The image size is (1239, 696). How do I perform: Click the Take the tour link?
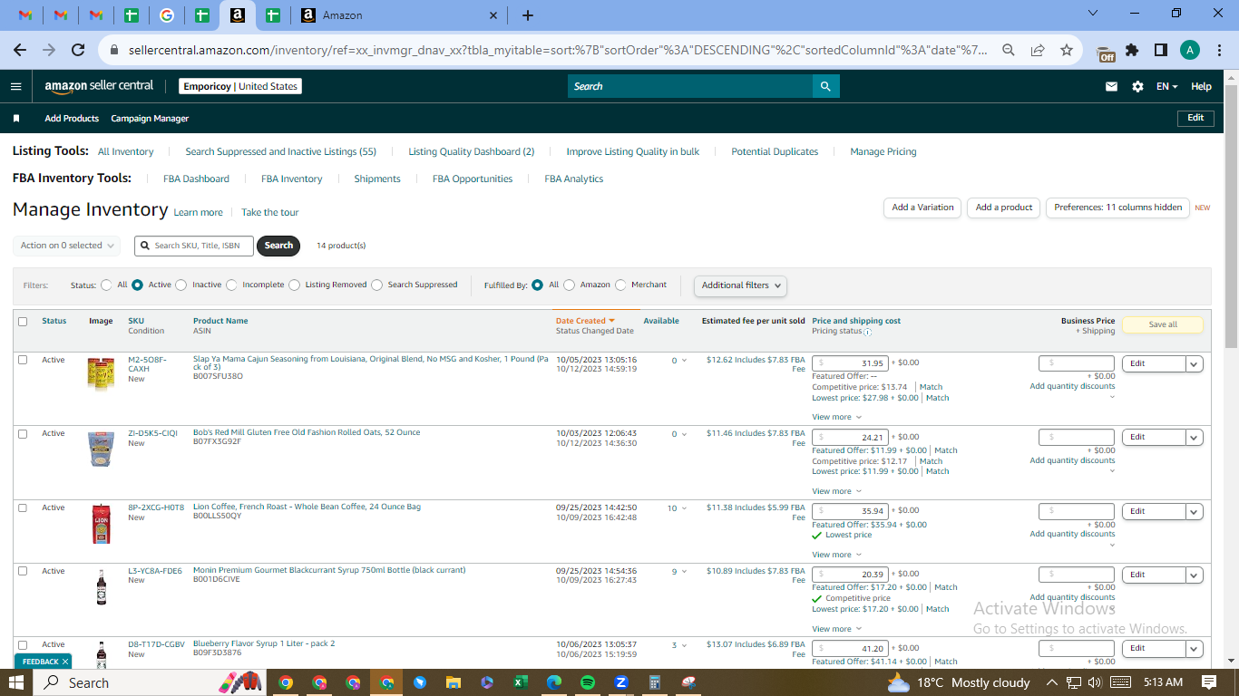(269, 212)
